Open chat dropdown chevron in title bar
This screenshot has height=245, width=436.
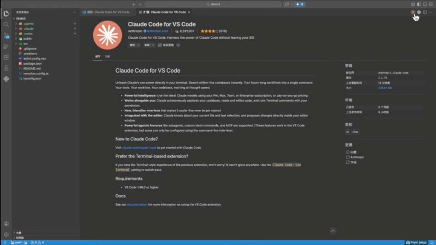pos(292,4)
